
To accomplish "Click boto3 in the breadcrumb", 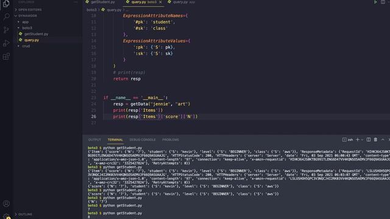I will (x=91, y=10).
